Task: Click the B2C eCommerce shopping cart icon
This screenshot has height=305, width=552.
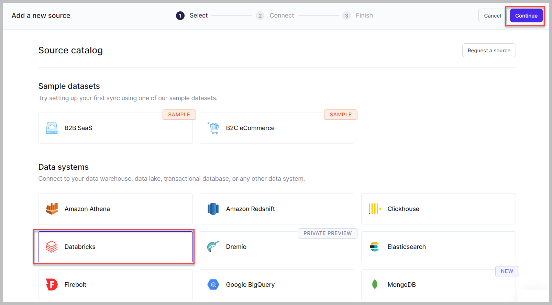Action: point(213,128)
